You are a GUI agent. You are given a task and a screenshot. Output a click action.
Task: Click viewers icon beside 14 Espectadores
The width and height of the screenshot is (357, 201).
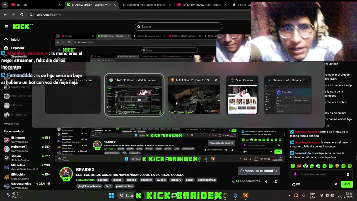pyautogui.click(x=233, y=181)
